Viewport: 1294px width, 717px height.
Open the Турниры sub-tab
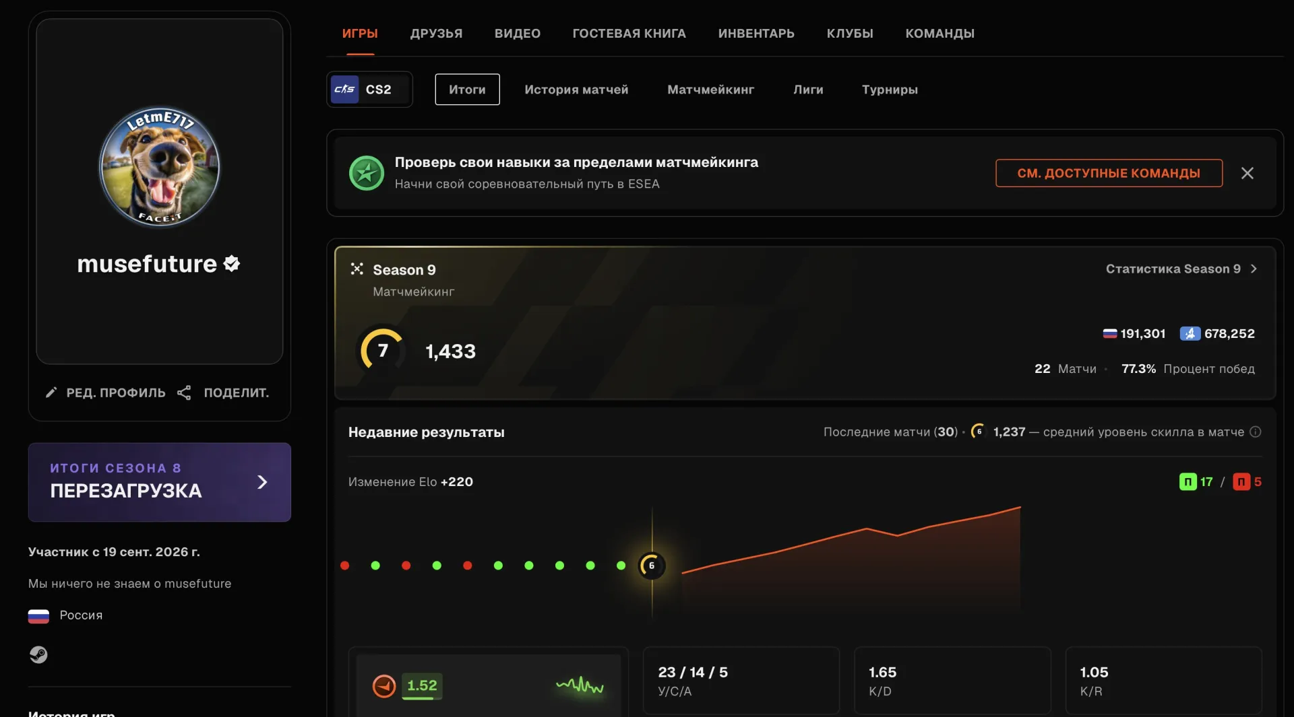click(x=890, y=89)
